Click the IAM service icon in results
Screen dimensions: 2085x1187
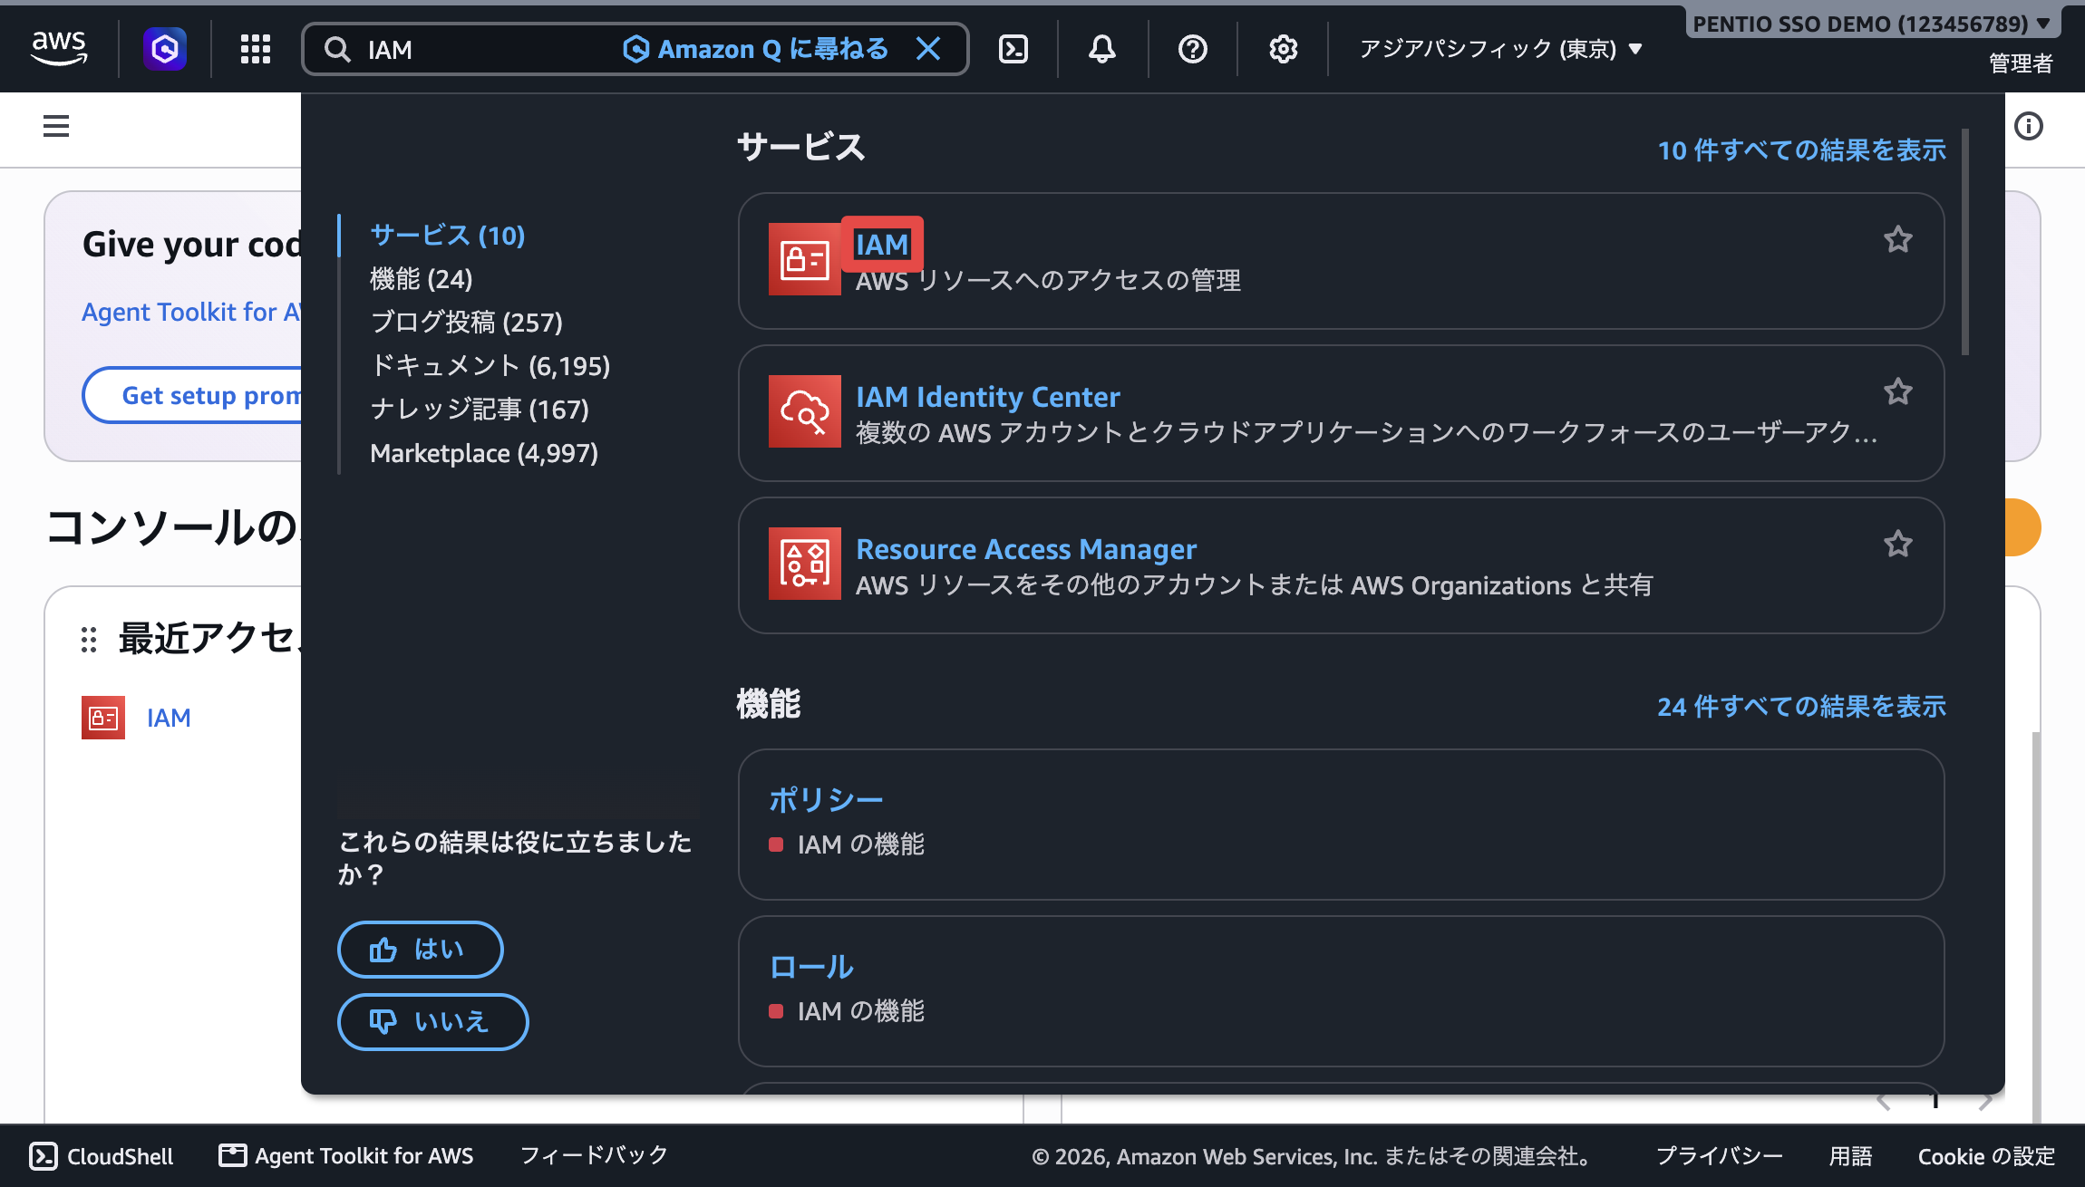pyautogui.click(x=804, y=259)
